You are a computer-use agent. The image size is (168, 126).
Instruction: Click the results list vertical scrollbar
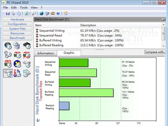[163, 35]
